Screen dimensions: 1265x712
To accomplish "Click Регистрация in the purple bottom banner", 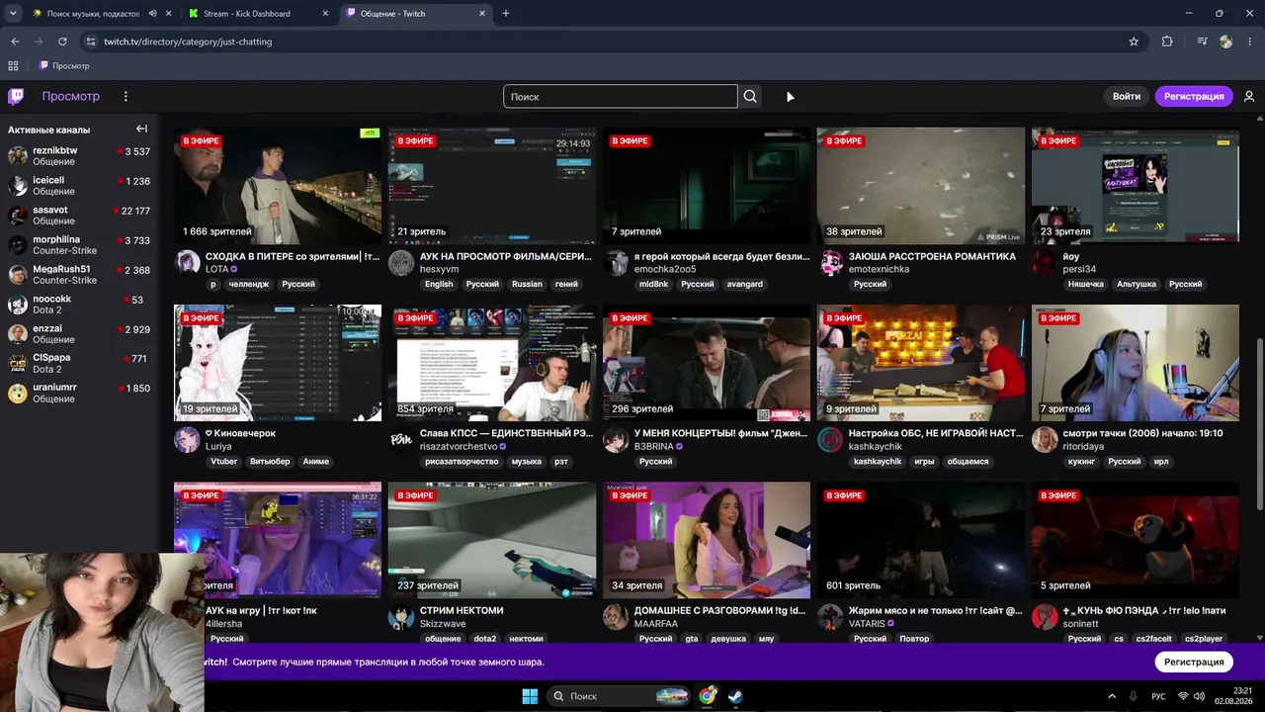I will [1194, 662].
